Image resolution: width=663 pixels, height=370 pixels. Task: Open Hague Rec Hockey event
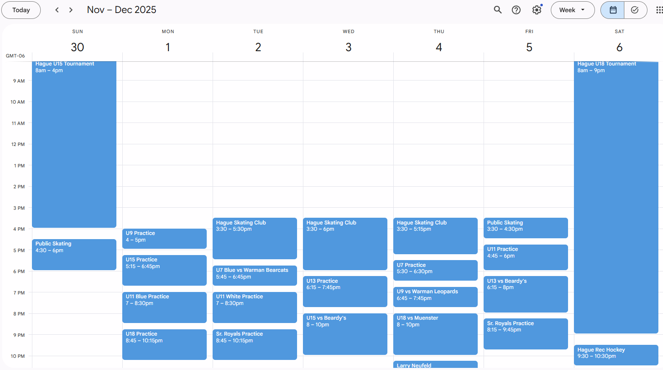[x=616, y=354]
